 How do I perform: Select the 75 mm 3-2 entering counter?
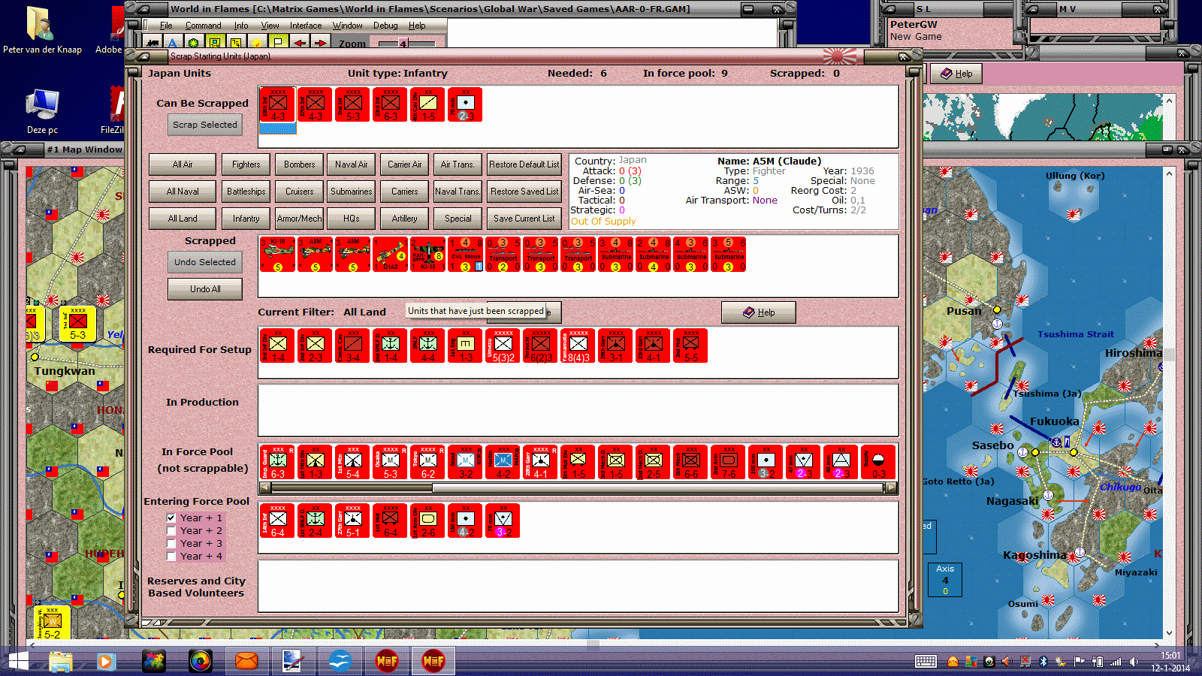[503, 521]
